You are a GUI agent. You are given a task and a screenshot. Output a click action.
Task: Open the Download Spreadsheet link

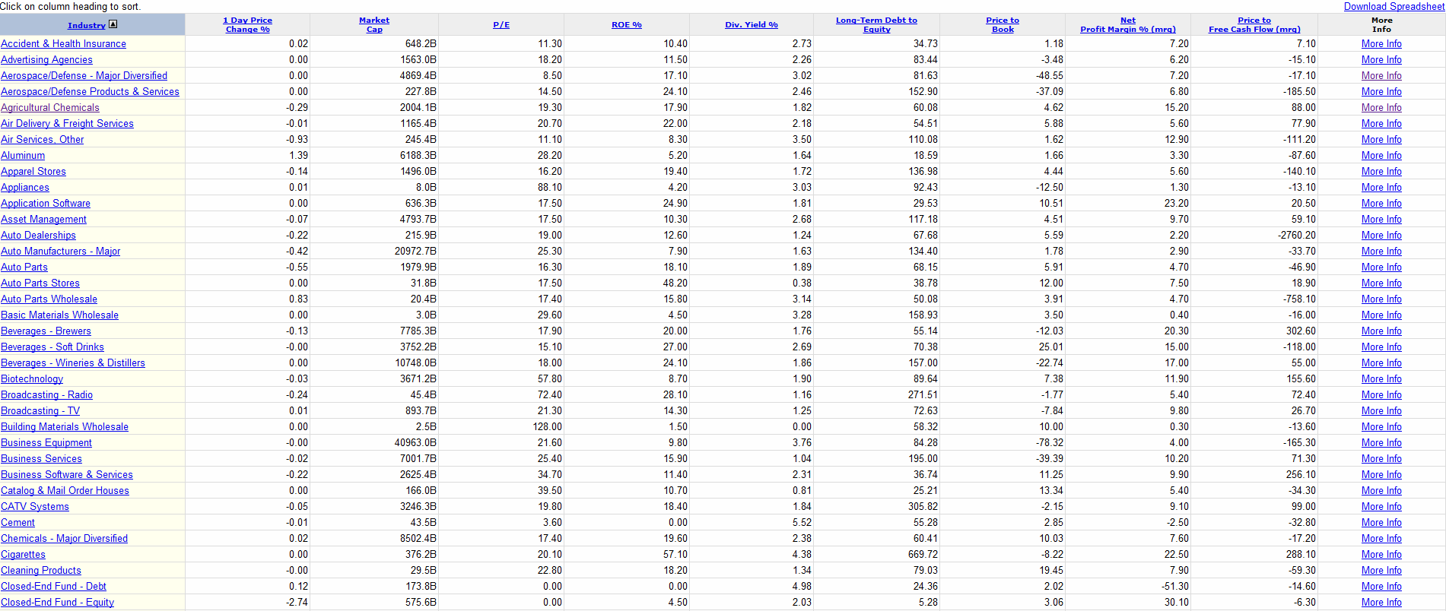(x=1394, y=6)
